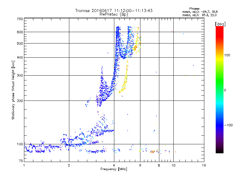
Task: Click the height axis tick "300"
Action: (x=20, y=76)
